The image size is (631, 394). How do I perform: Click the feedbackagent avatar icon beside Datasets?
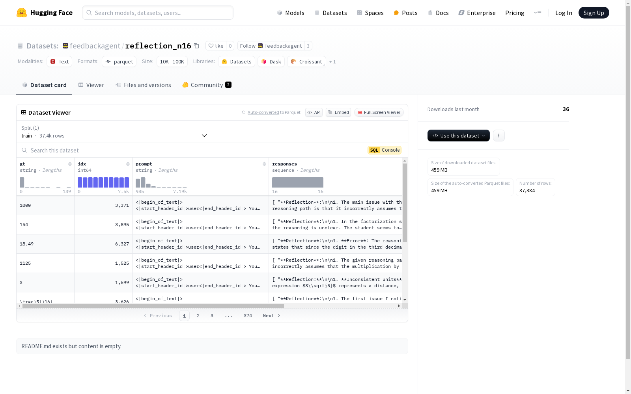tap(65, 46)
